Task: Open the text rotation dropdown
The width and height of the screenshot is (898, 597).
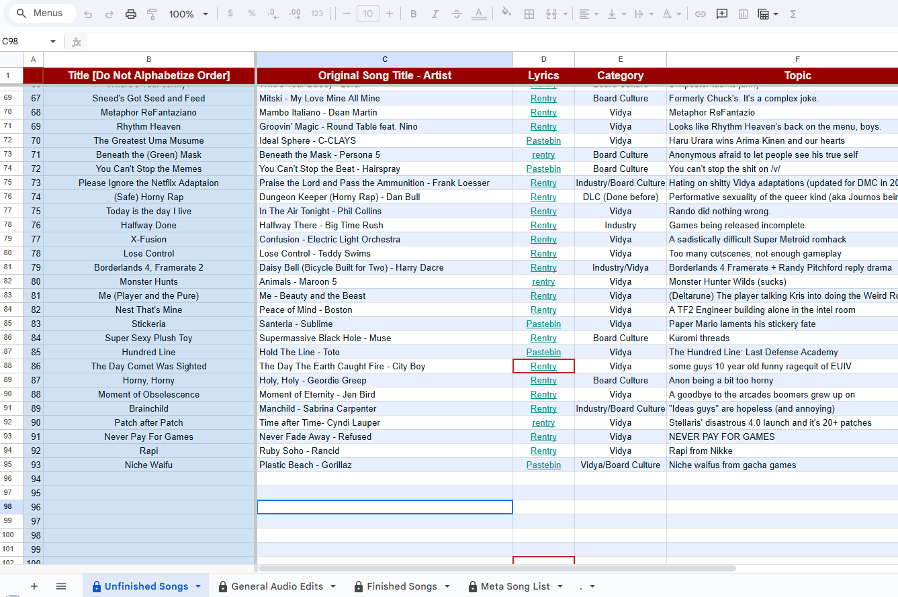Action: [671, 14]
